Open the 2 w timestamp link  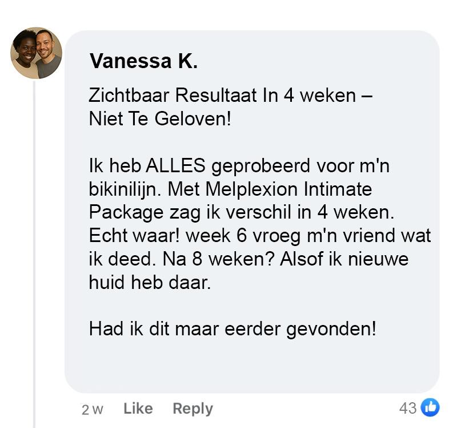click(92, 410)
